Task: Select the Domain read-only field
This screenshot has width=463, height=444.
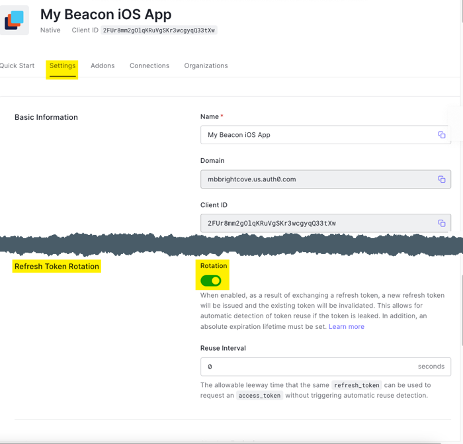Action: pyautogui.click(x=317, y=179)
